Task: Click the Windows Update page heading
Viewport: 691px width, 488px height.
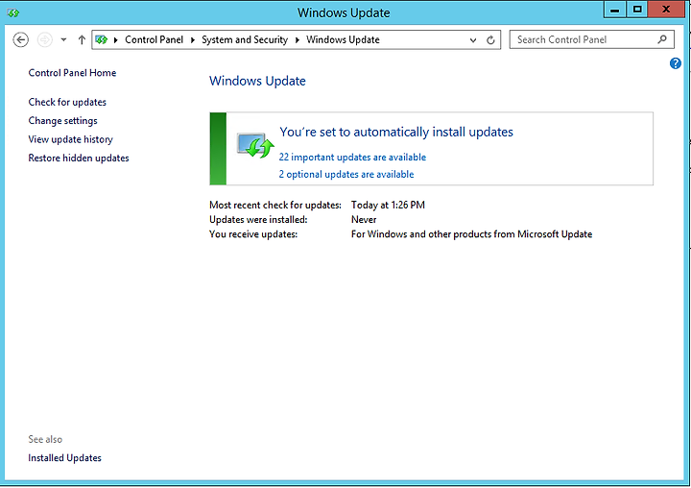Action: (257, 82)
